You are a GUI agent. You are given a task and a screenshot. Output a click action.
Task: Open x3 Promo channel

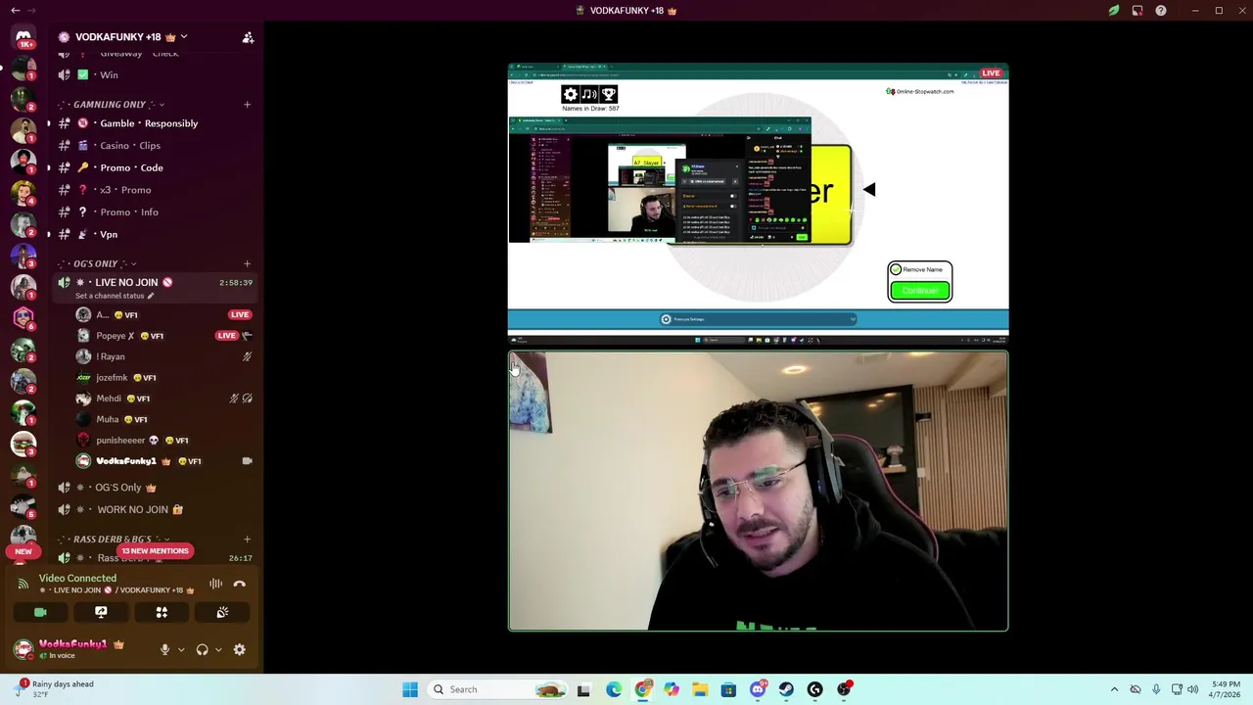coord(154,190)
